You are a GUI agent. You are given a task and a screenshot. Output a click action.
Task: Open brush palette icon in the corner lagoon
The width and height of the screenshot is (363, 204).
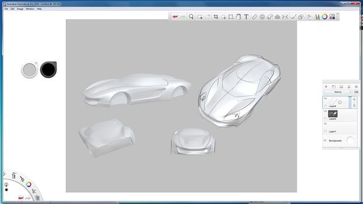pyautogui.click(x=14, y=176)
